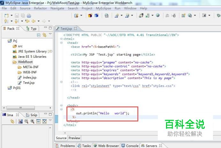Click the run/stop server toolbar icon
Screen dimensions: 221x148
[148, 15]
